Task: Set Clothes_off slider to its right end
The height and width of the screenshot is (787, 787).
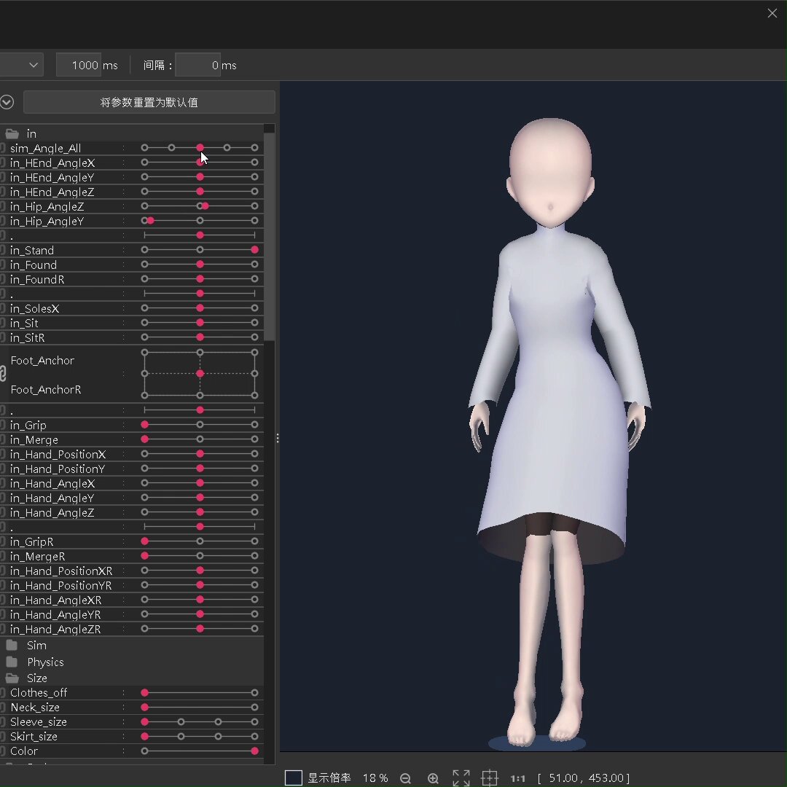Action: [254, 692]
